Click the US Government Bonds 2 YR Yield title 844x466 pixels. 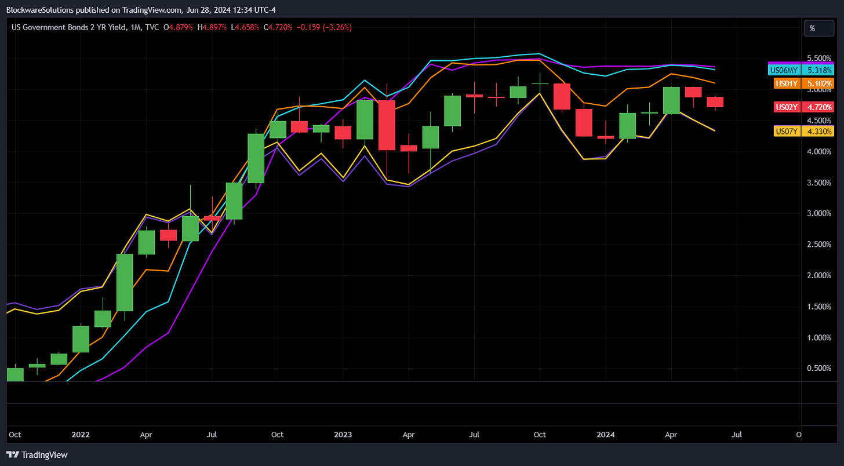tap(69, 27)
